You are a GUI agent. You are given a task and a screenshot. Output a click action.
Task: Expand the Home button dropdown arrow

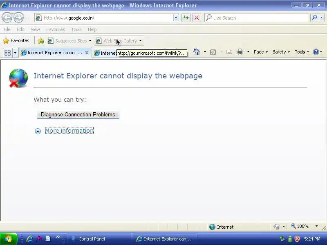point(205,52)
